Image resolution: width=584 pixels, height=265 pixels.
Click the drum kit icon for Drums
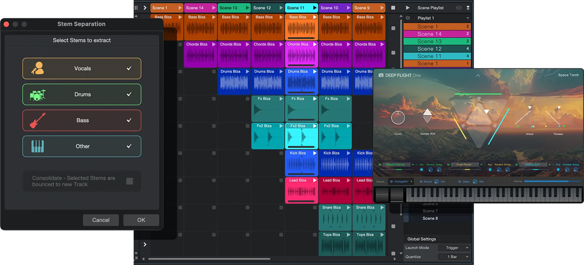pyautogui.click(x=37, y=95)
